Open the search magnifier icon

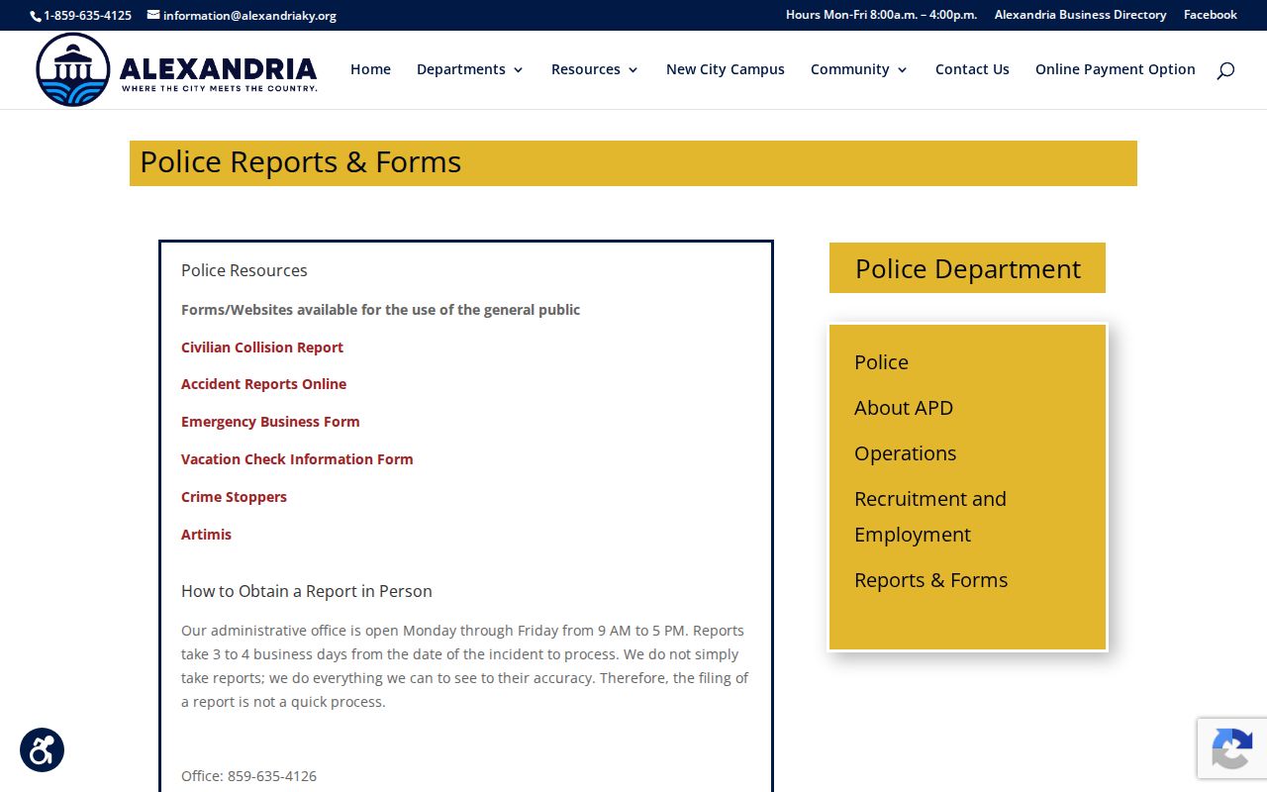pyautogui.click(x=1225, y=70)
